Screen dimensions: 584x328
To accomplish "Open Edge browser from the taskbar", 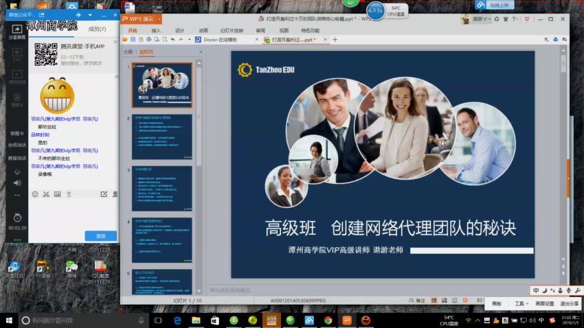I will click(x=178, y=320).
